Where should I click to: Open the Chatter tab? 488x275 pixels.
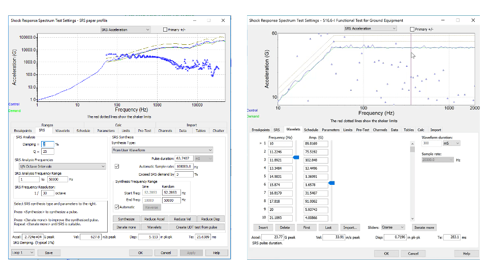(x=218, y=131)
